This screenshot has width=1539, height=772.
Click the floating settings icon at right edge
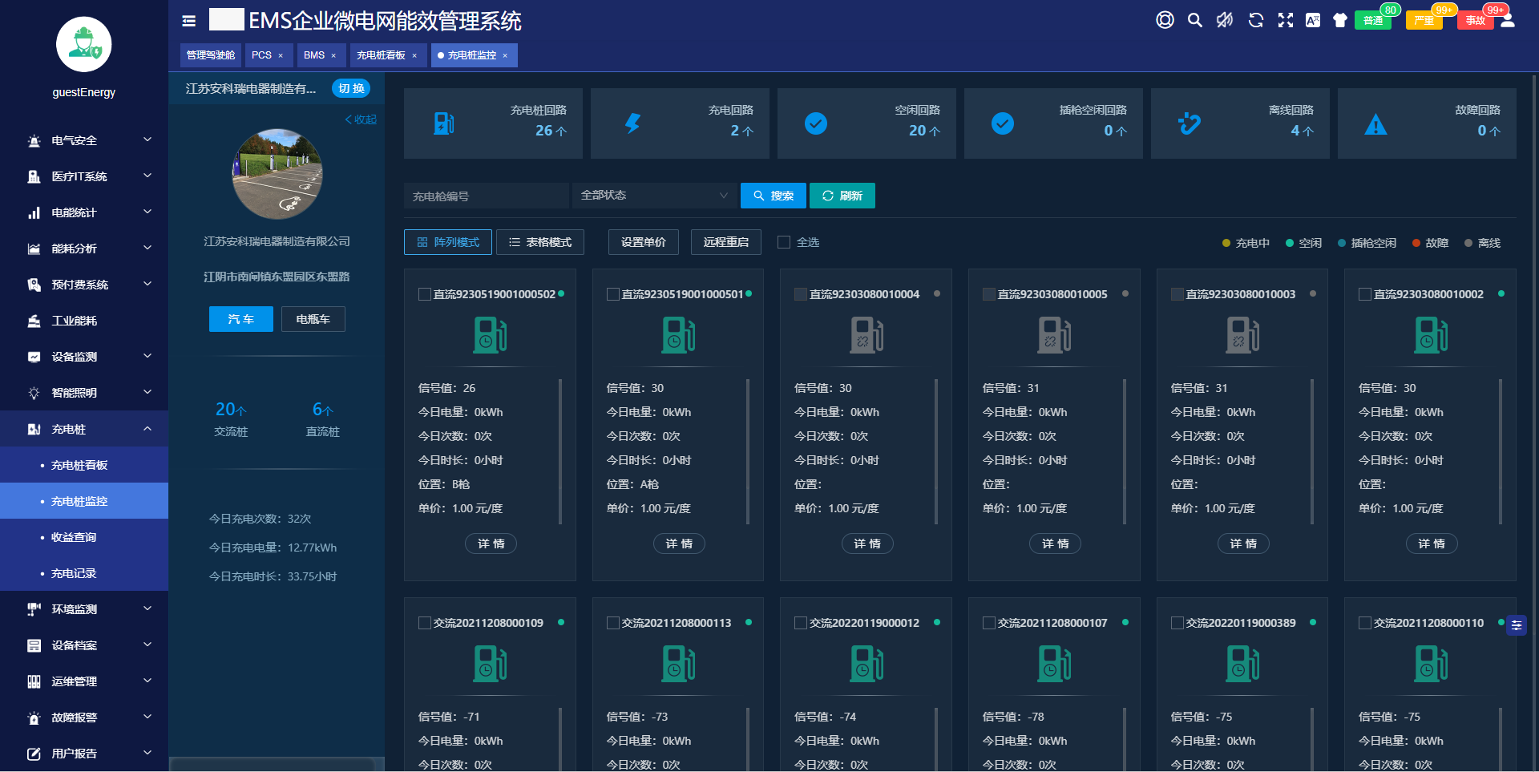point(1516,625)
